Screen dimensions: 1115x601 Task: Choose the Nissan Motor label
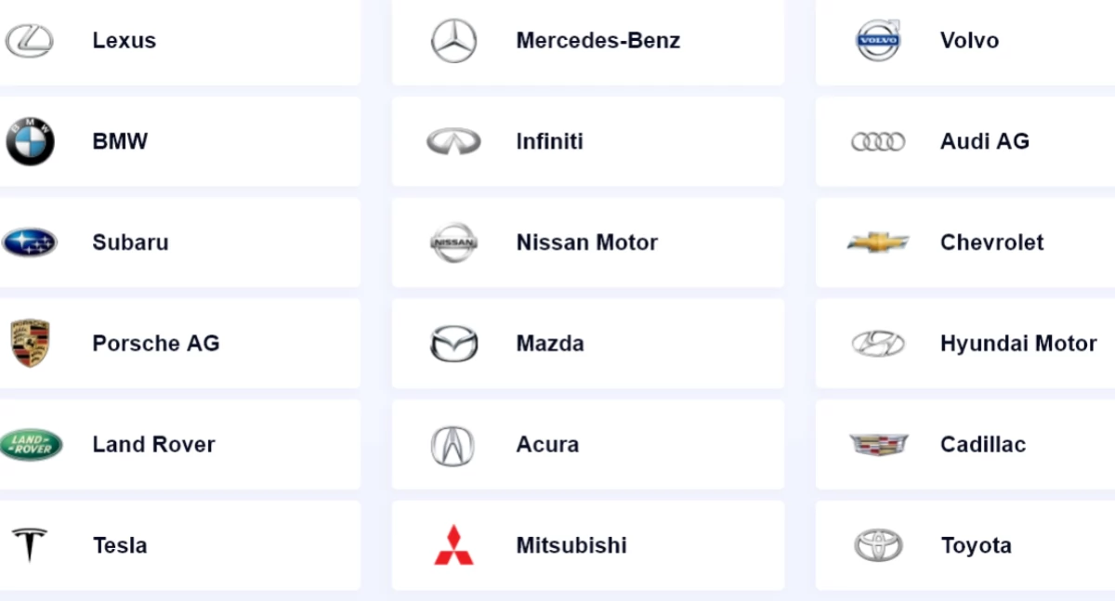(586, 242)
